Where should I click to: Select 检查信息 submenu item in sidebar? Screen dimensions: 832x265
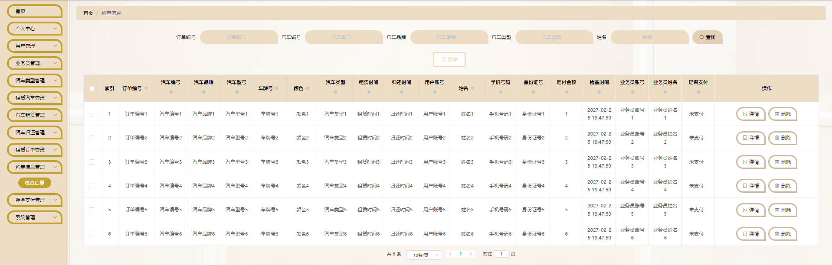(35, 183)
